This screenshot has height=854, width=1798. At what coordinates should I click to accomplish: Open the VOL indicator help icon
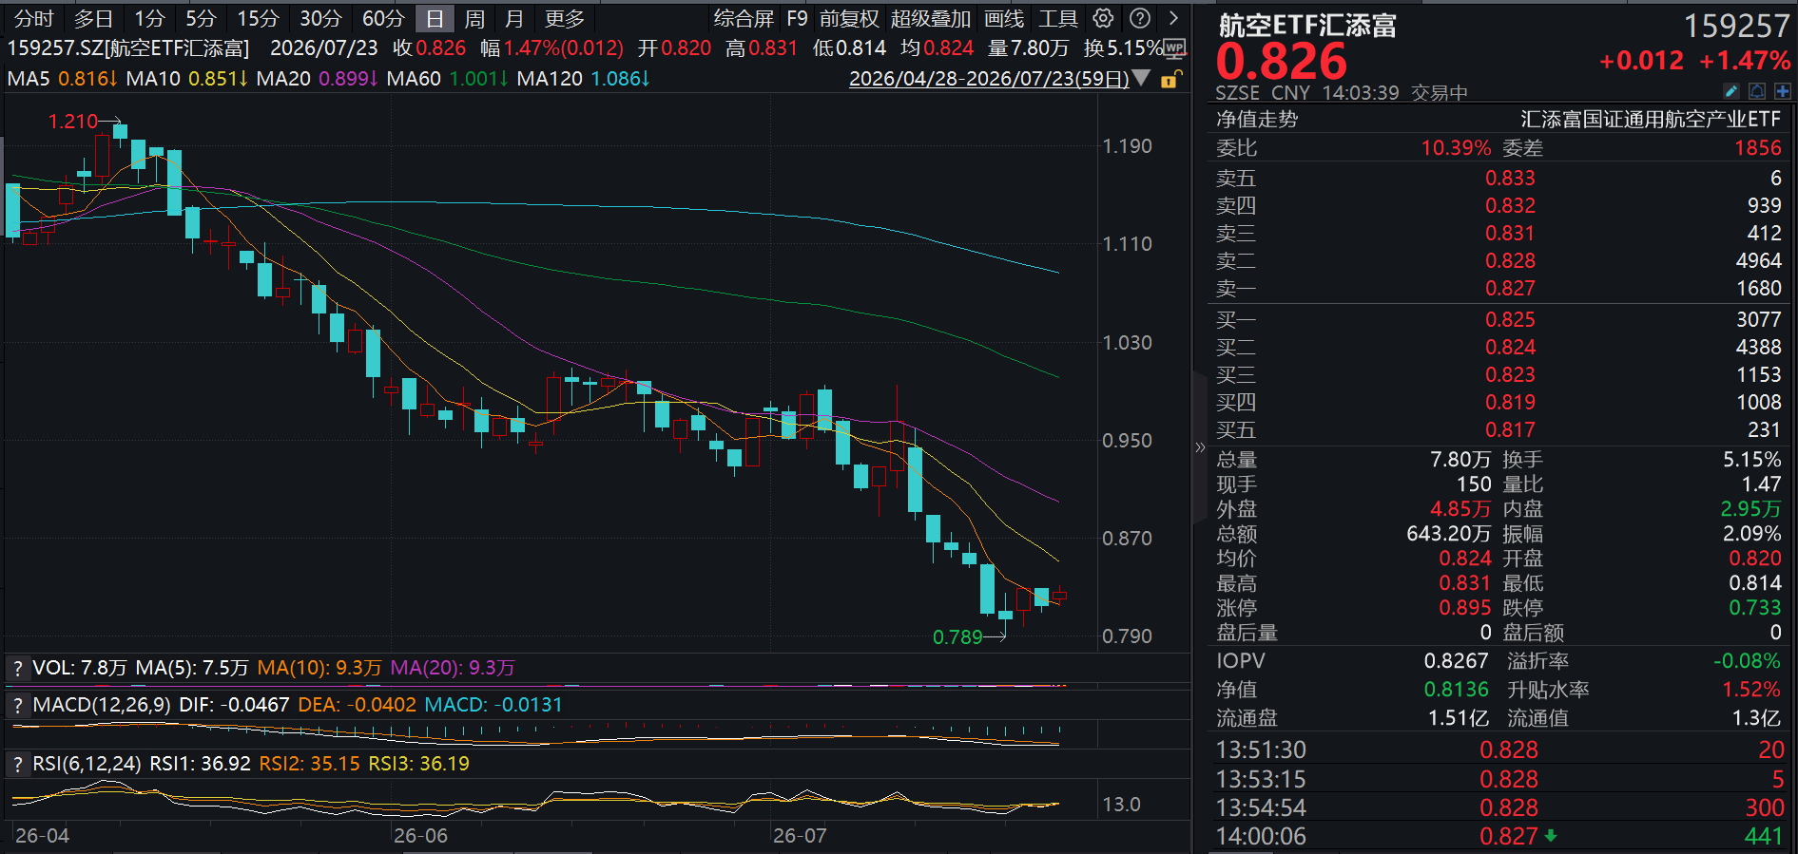(17, 669)
